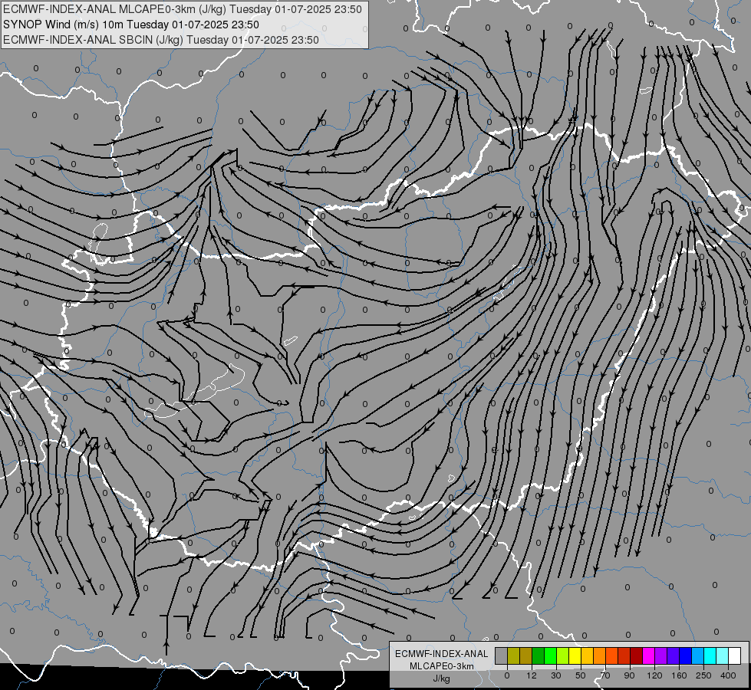Click the legend tick value 90
Screen dimensions: 751x690
pos(630,675)
